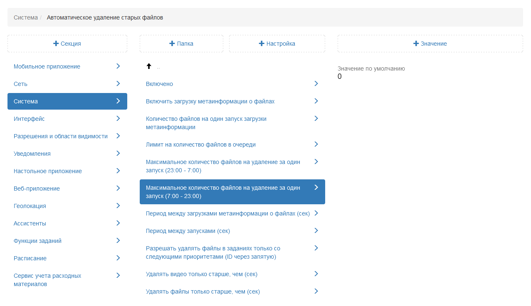Screen dimensions: 531x306
Task: Open the Сеть section
Action: pos(21,84)
